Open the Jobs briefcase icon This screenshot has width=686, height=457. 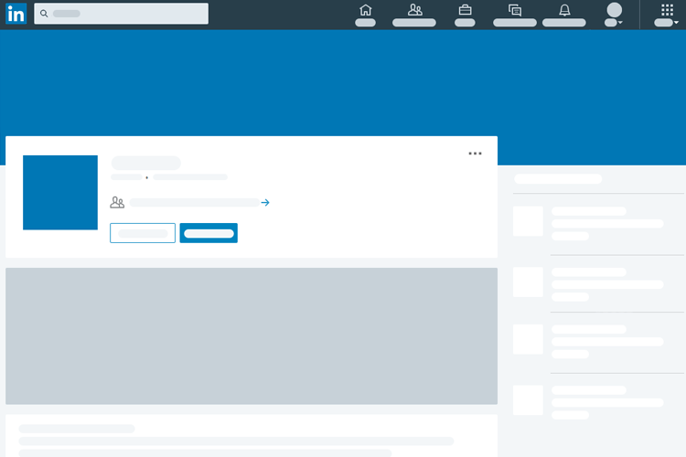coord(465,10)
